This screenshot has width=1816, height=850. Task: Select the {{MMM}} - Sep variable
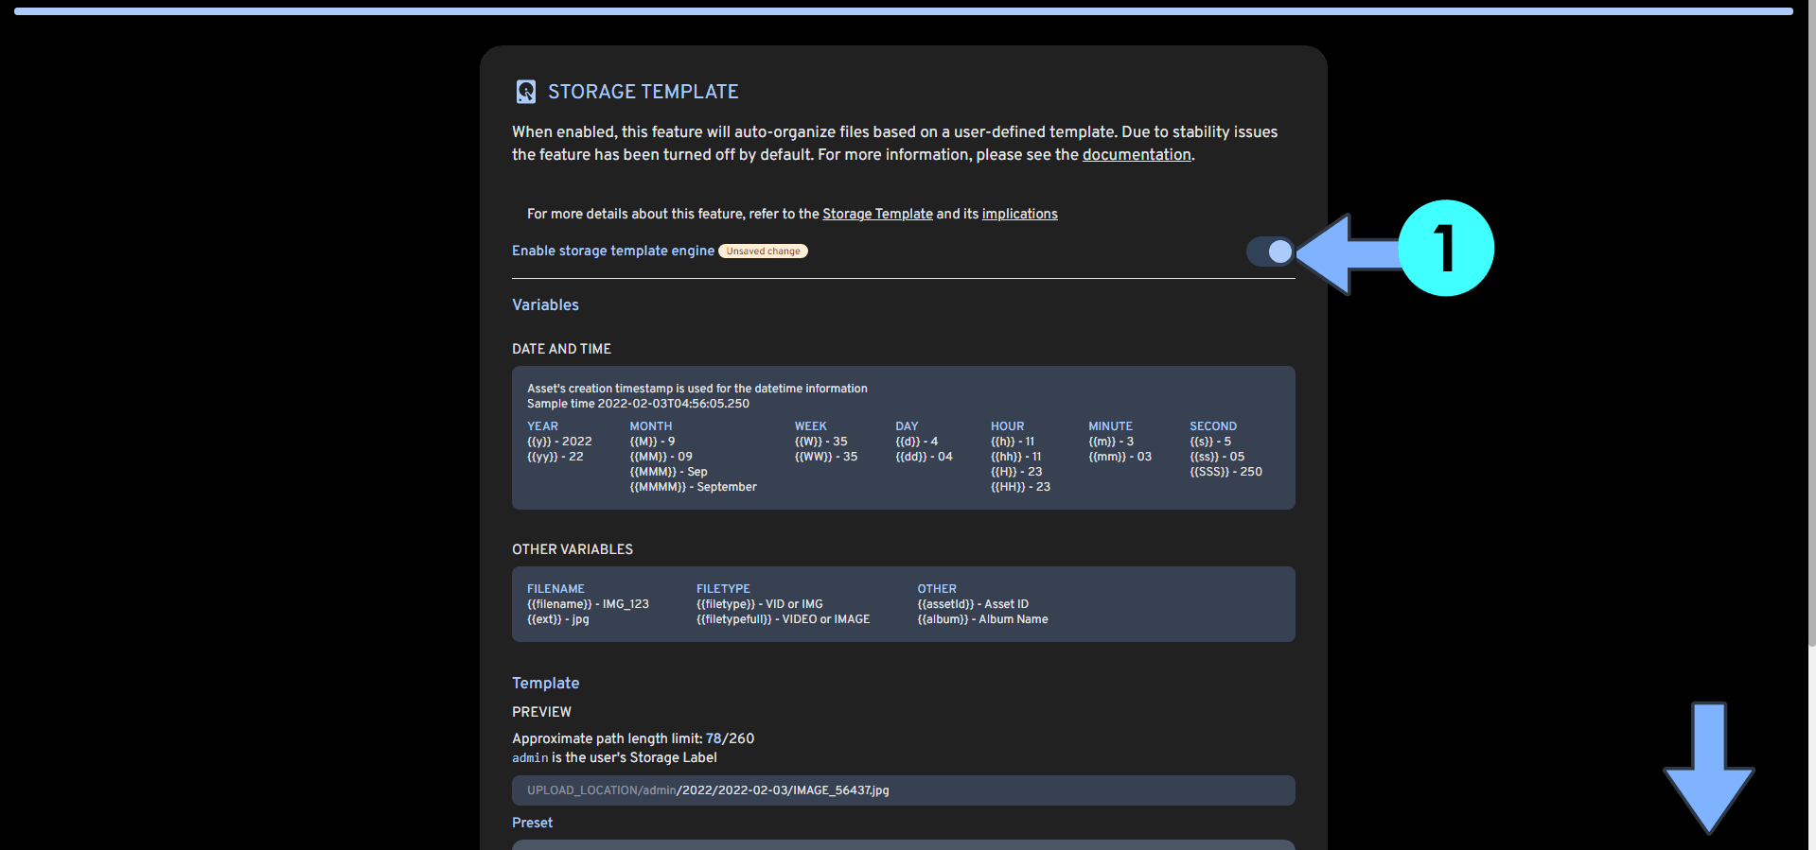coord(668,472)
